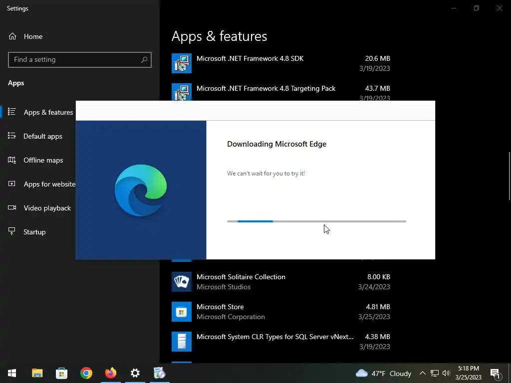Click the Apps & features scrollbar thumb
This screenshot has height=383, width=511.
point(510,176)
